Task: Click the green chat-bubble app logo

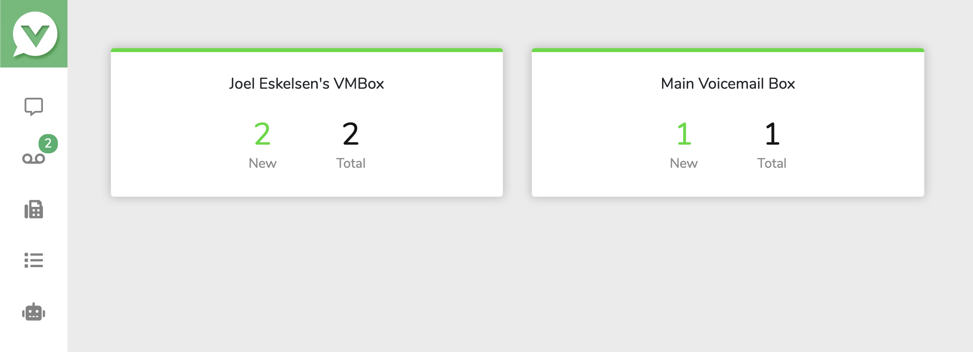Action: click(x=34, y=34)
